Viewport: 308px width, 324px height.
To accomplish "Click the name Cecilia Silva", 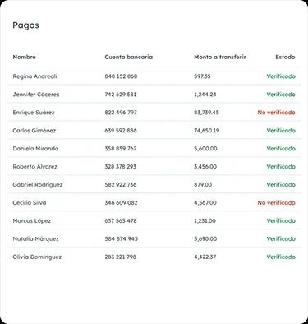I will point(30,203).
